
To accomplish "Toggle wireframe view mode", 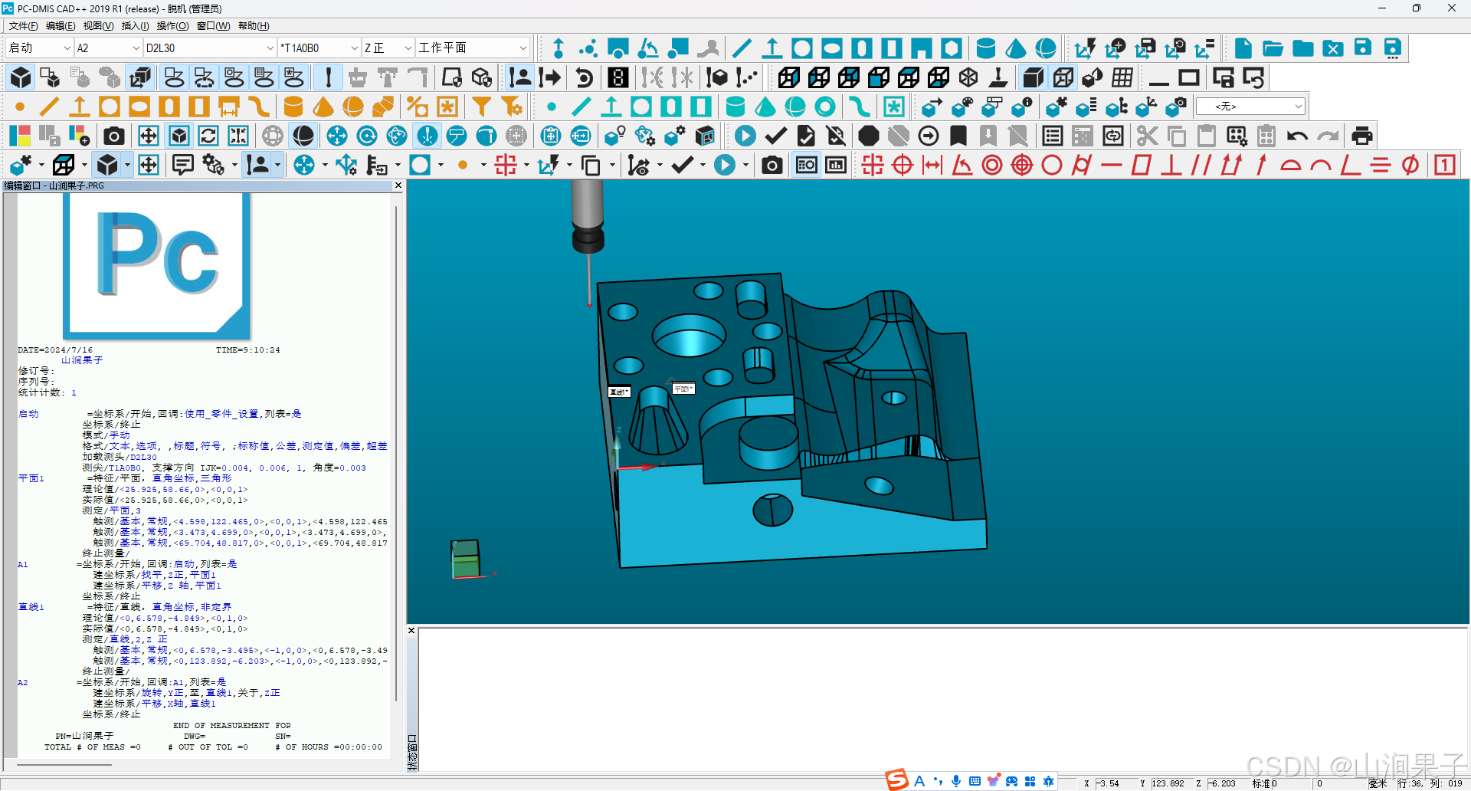I will tap(1063, 77).
